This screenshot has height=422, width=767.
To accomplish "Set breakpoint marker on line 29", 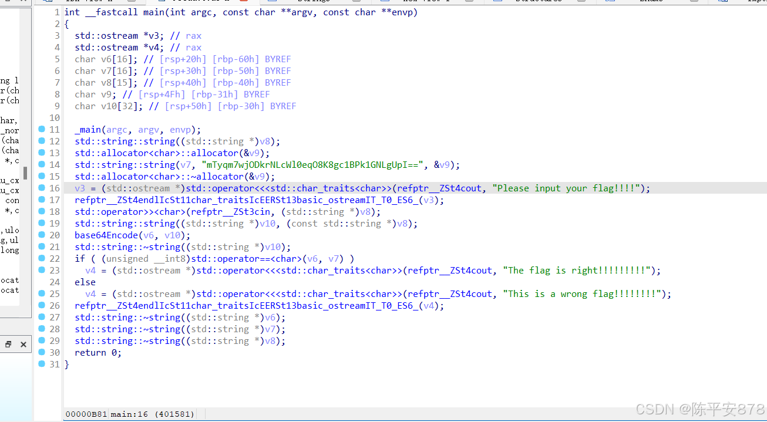I will tap(42, 340).
